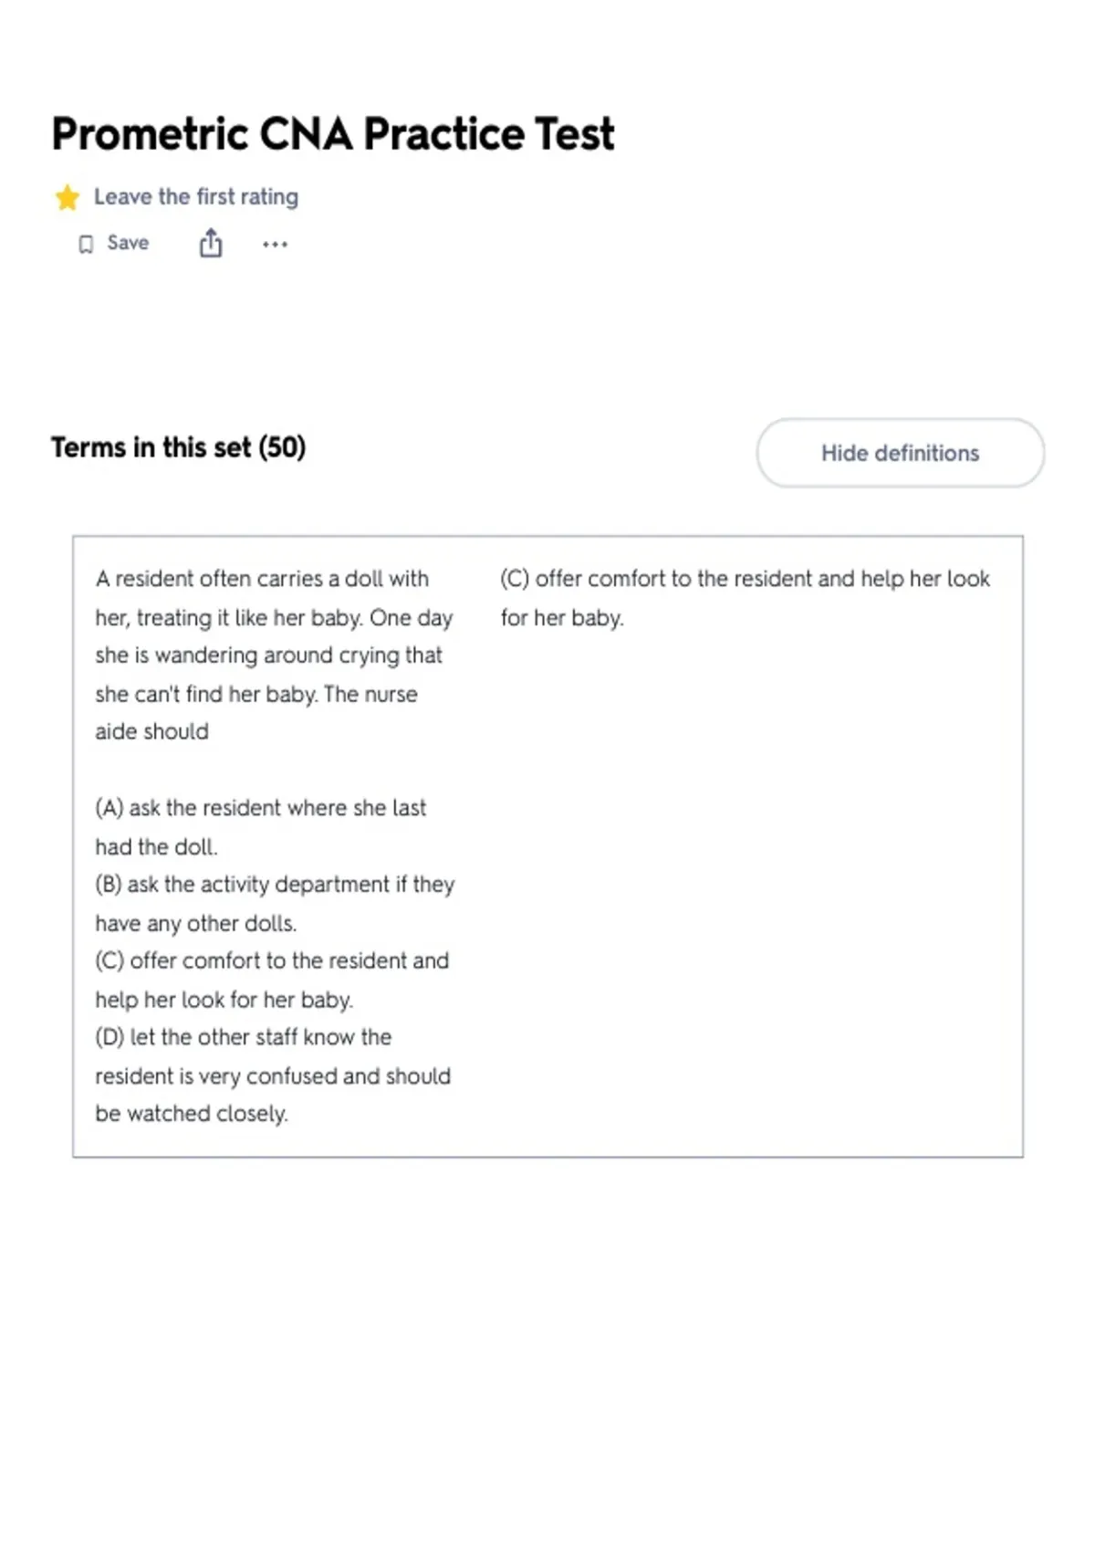Click the Terms in this set (50) heading
This screenshot has width=1095, height=1552.
pos(179,447)
